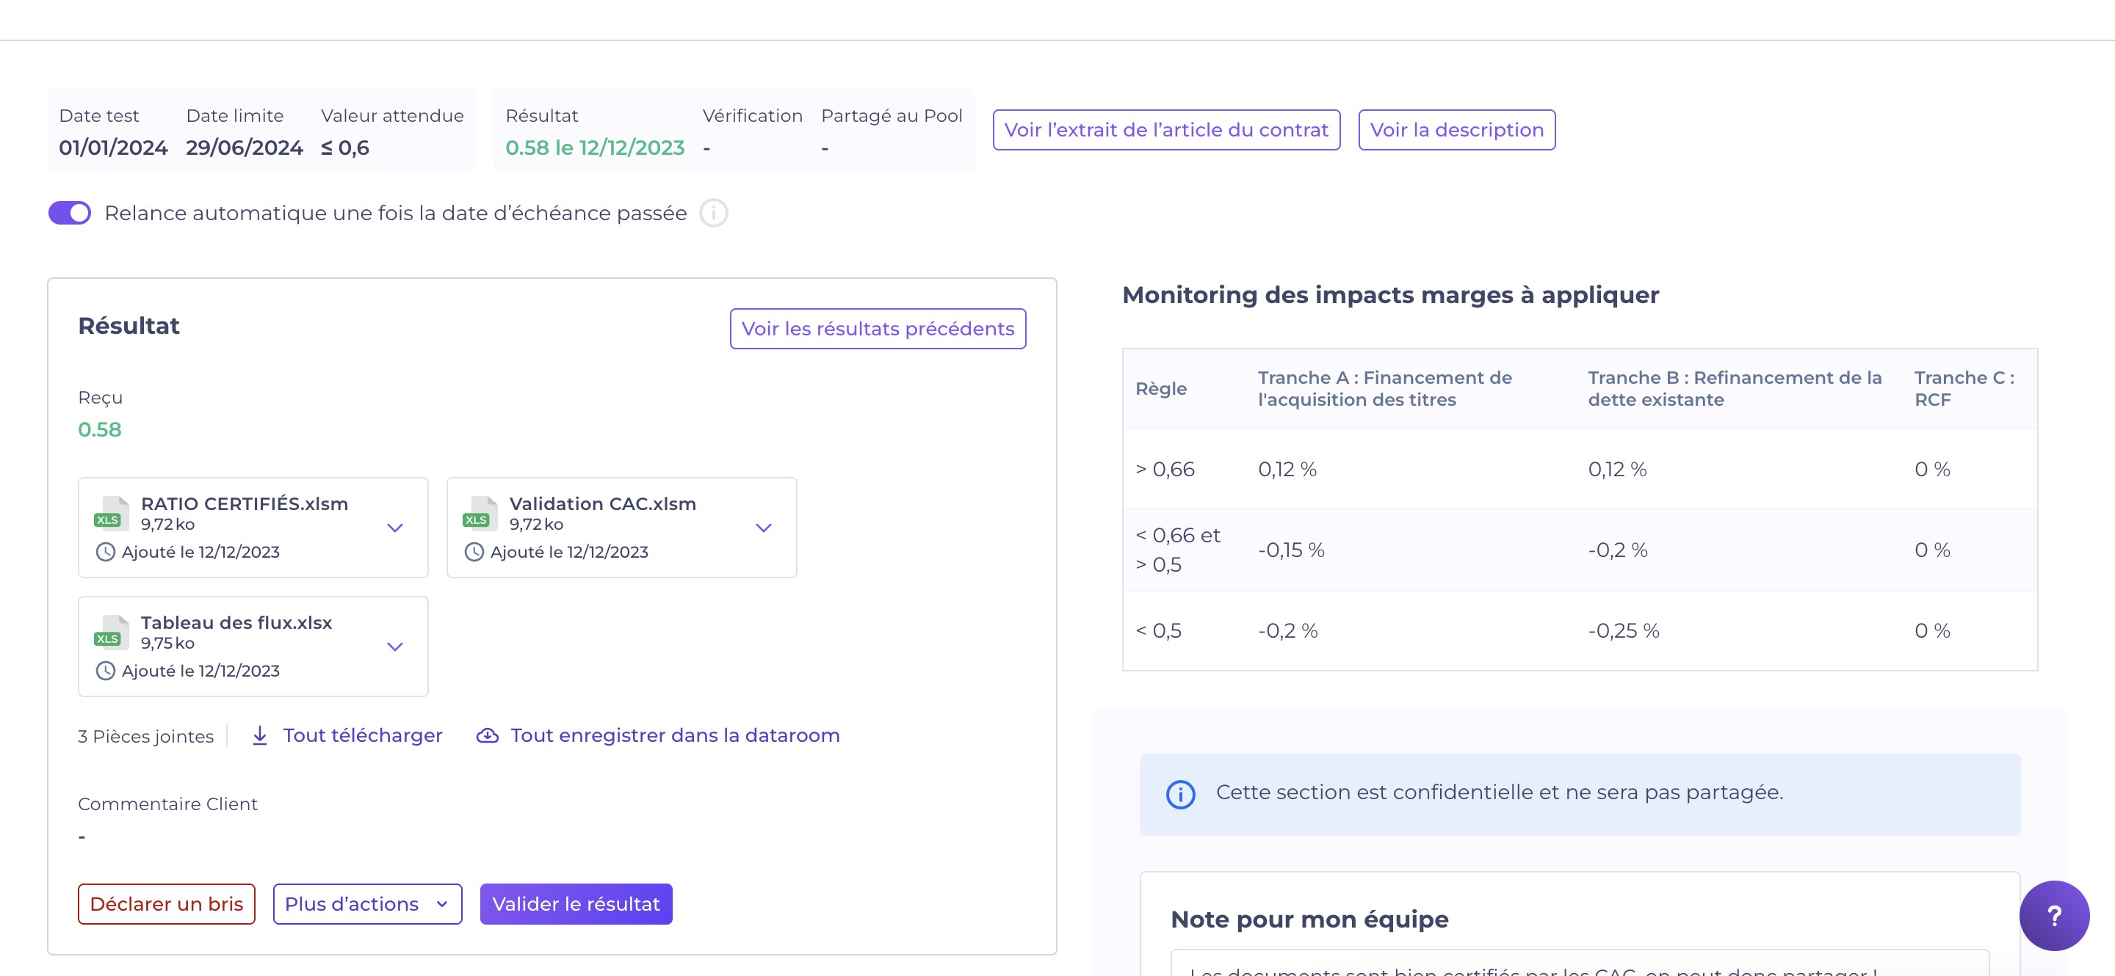The width and height of the screenshot is (2115, 976).
Task: Expand the Validation CAC.xlsm file chevron
Action: [x=763, y=528]
